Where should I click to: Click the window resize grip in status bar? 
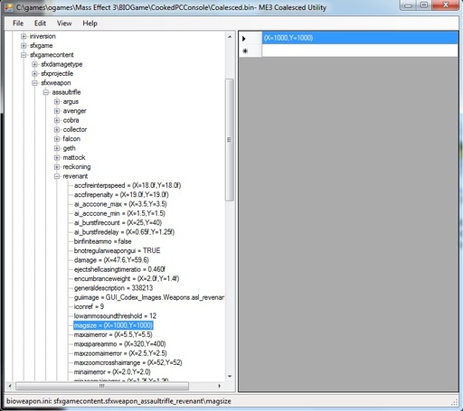[455, 403]
